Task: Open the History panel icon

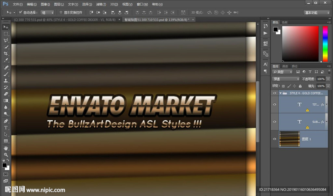Action: click(x=265, y=26)
